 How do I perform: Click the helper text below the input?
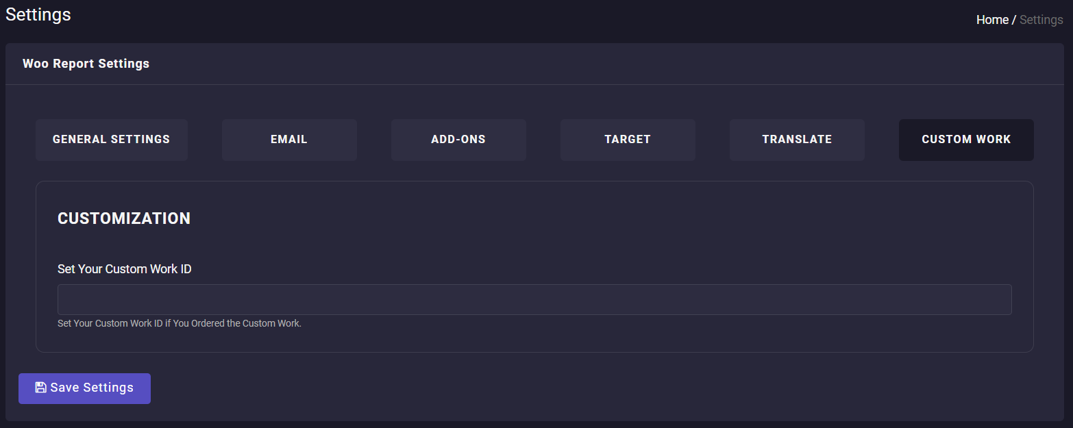point(180,323)
